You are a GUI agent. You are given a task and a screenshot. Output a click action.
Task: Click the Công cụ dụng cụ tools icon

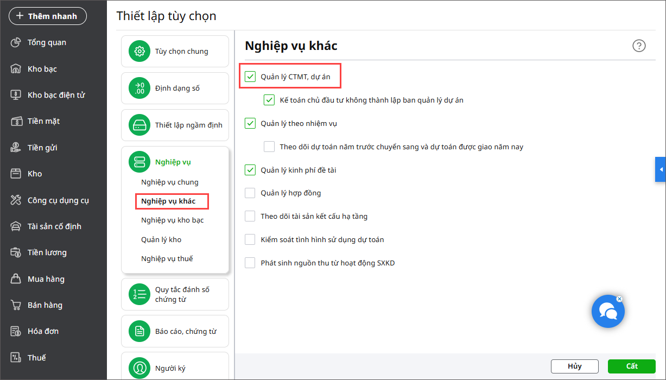click(x=16, y=200)
